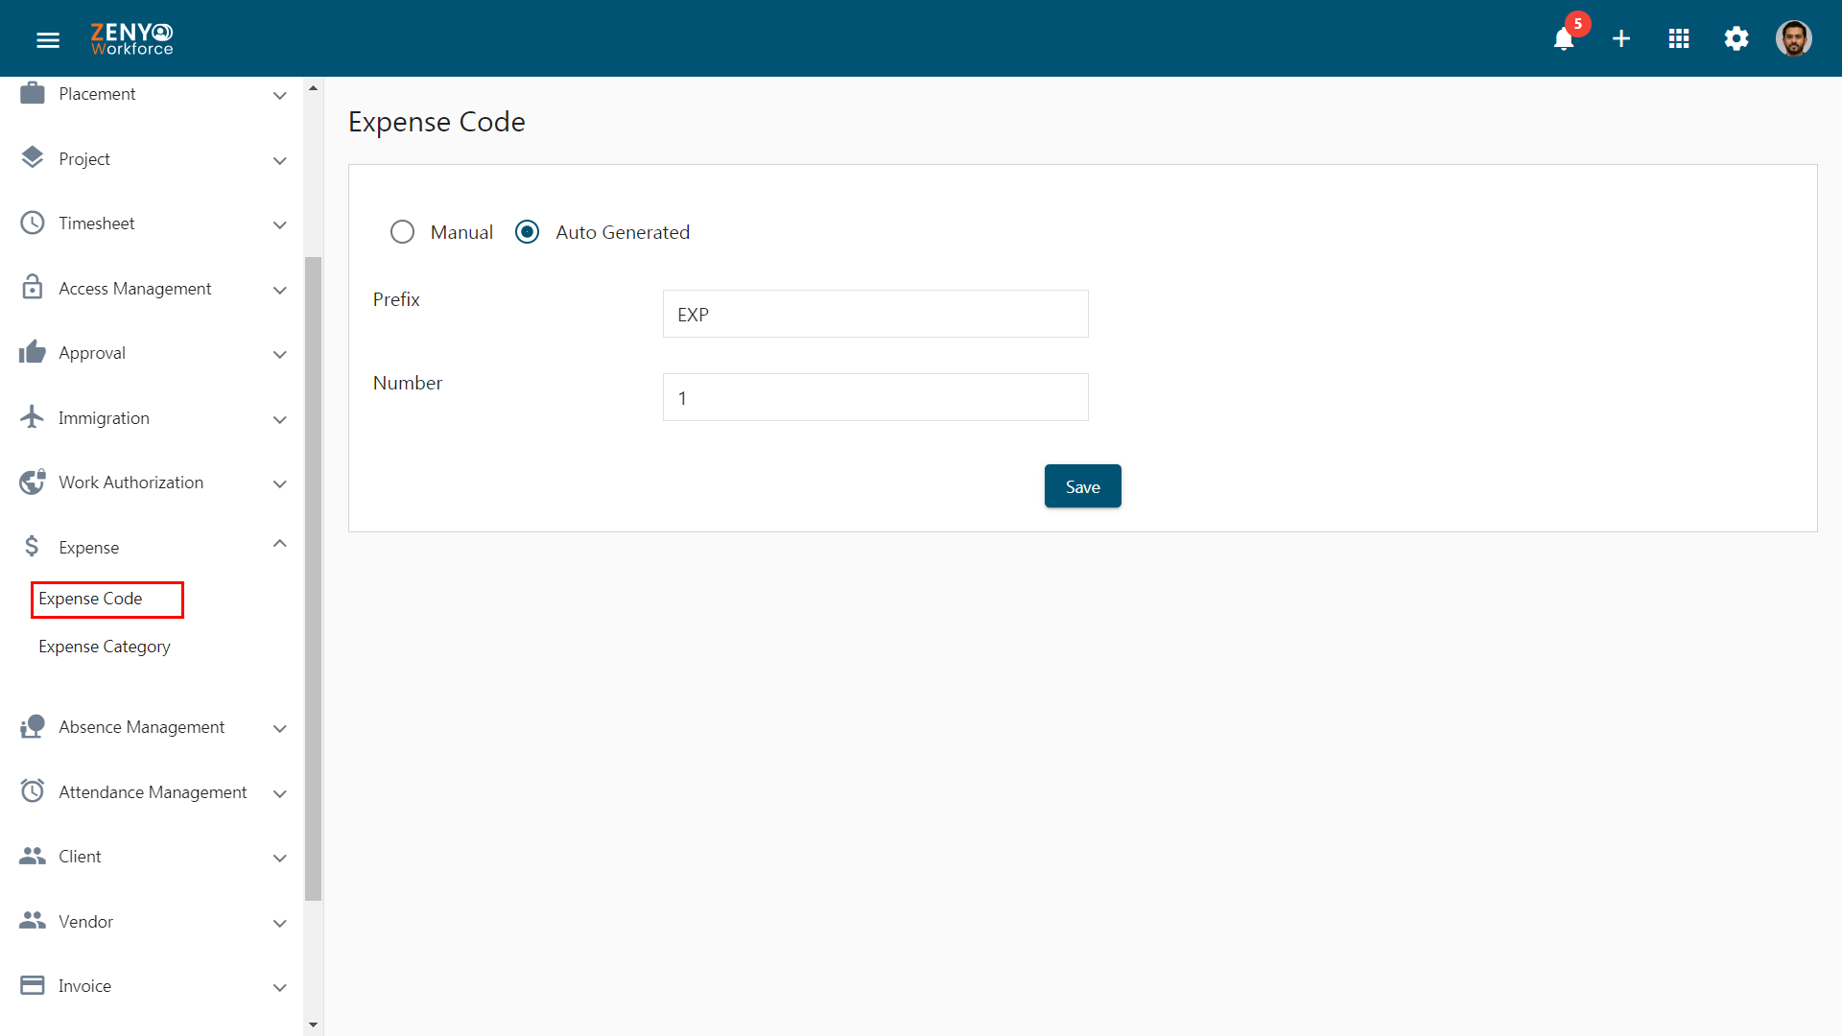Navigate to Work Authorization section

[x=130, y=482]
